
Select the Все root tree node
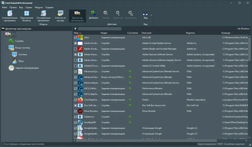click(x=14, y=34)
